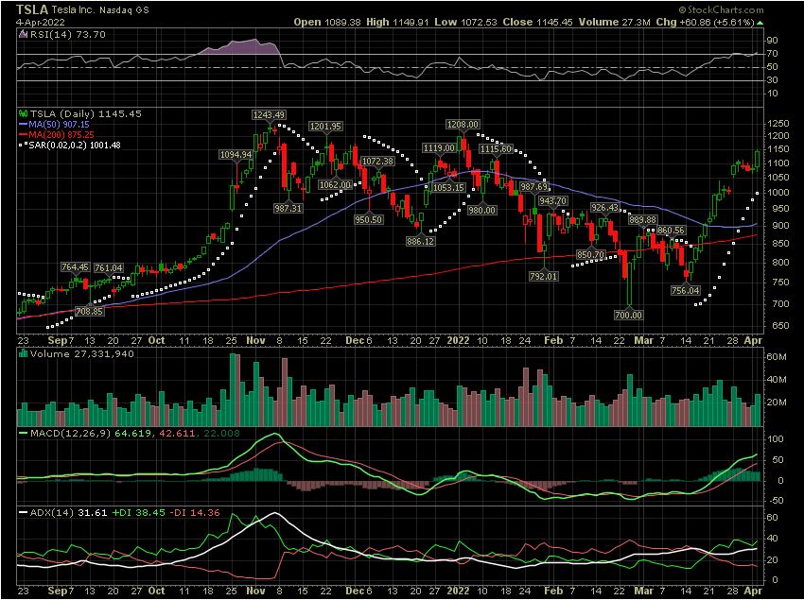Click the 'Open 1089.38' value
Screen dimensions: 804x600
[327, 23]
